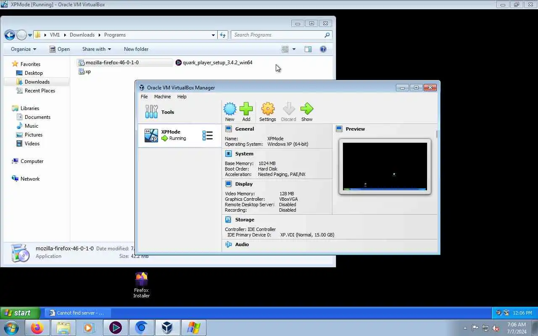Click the XP start button
538x336 pixels.
(20, 313)
